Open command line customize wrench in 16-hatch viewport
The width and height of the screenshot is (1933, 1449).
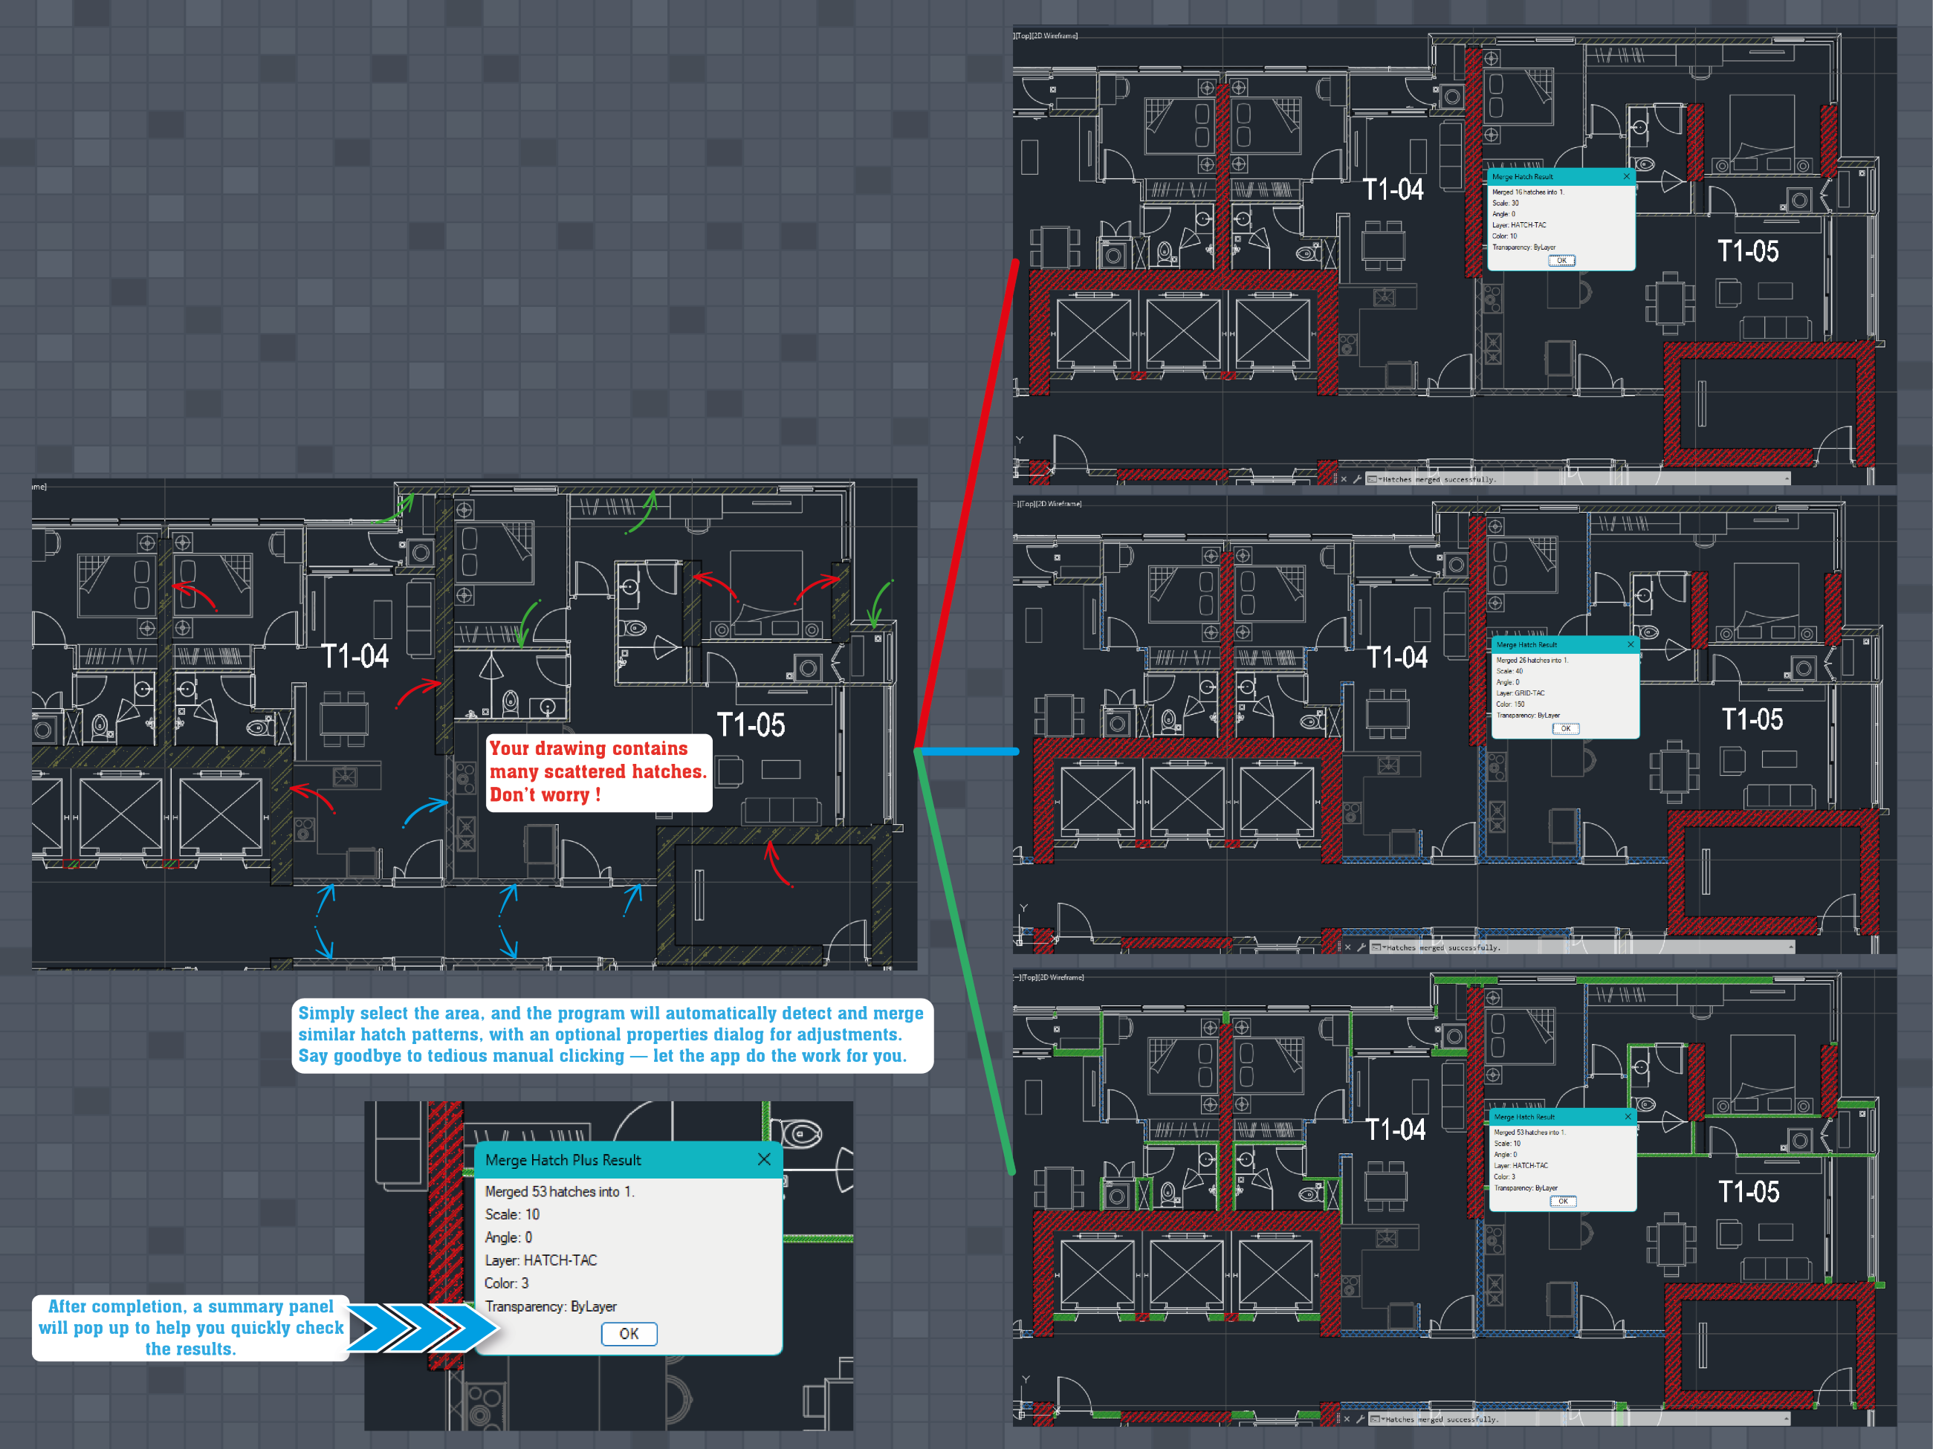tap(1358, 479)
